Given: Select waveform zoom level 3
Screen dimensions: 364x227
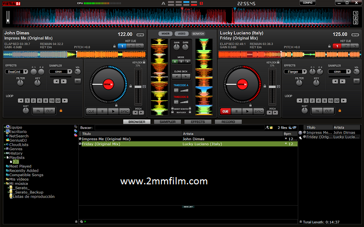Looking at the screenshot, I should pyautogui.click(x=355, y=22).
